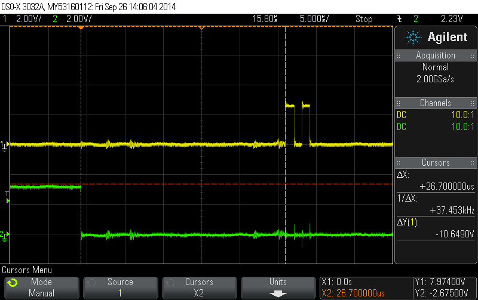Click the 5.000 timebase readout
478x300 pixels.
[x=314, y=19]
